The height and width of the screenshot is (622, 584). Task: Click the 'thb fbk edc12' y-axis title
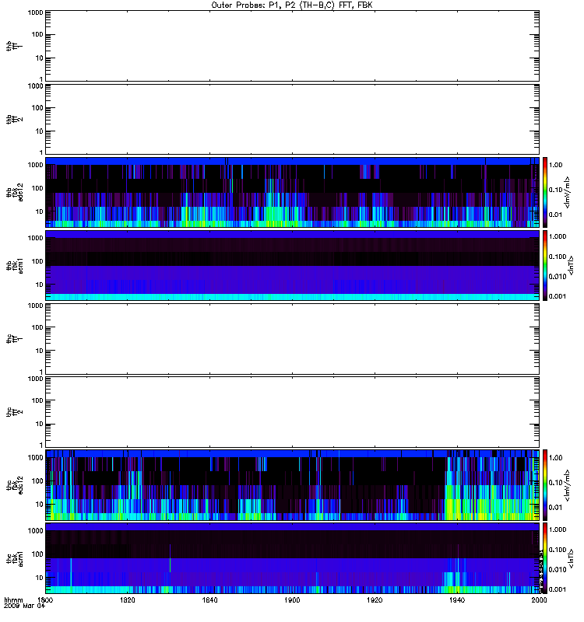15,192
